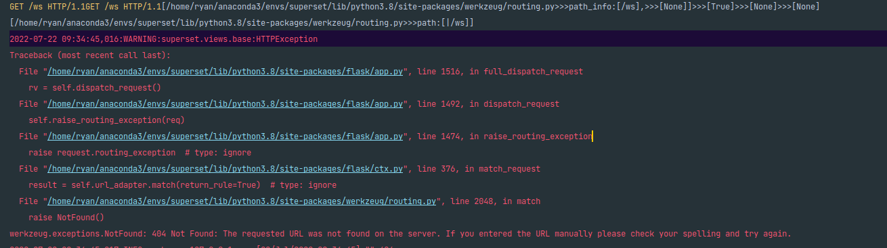887x248 pixels.
Task: Click 'self.raise_routing_exception(req)' code line
Action: point(106,120)
